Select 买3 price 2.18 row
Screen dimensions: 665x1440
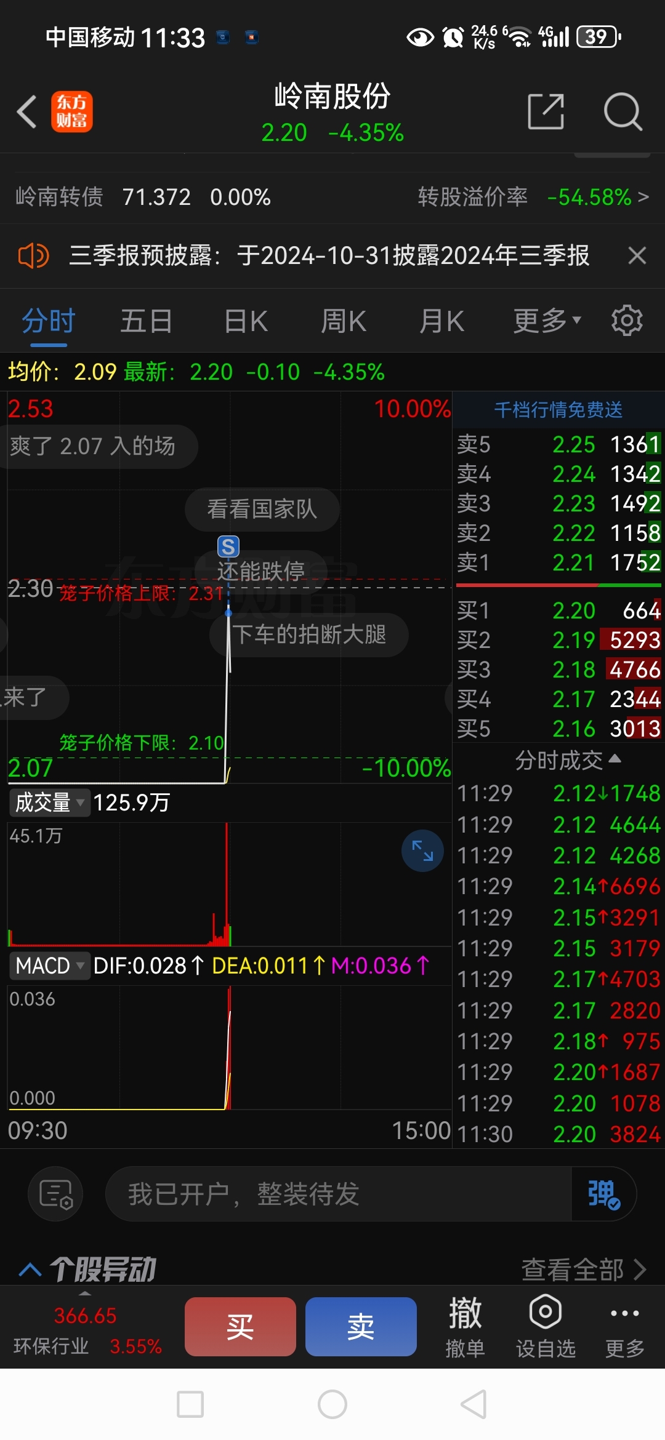(x=558, y=670)
